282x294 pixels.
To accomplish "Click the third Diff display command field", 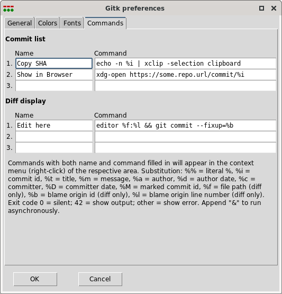I will pos(185,148).
